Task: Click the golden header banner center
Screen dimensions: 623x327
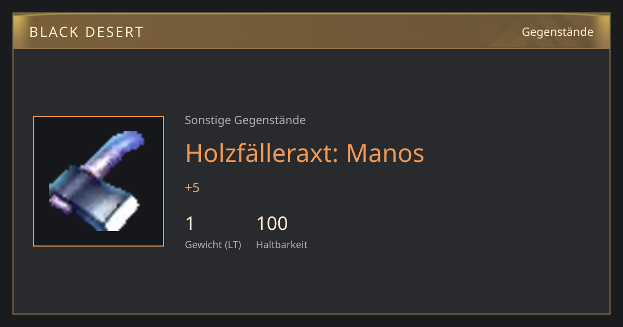Action: click(311, 32)
